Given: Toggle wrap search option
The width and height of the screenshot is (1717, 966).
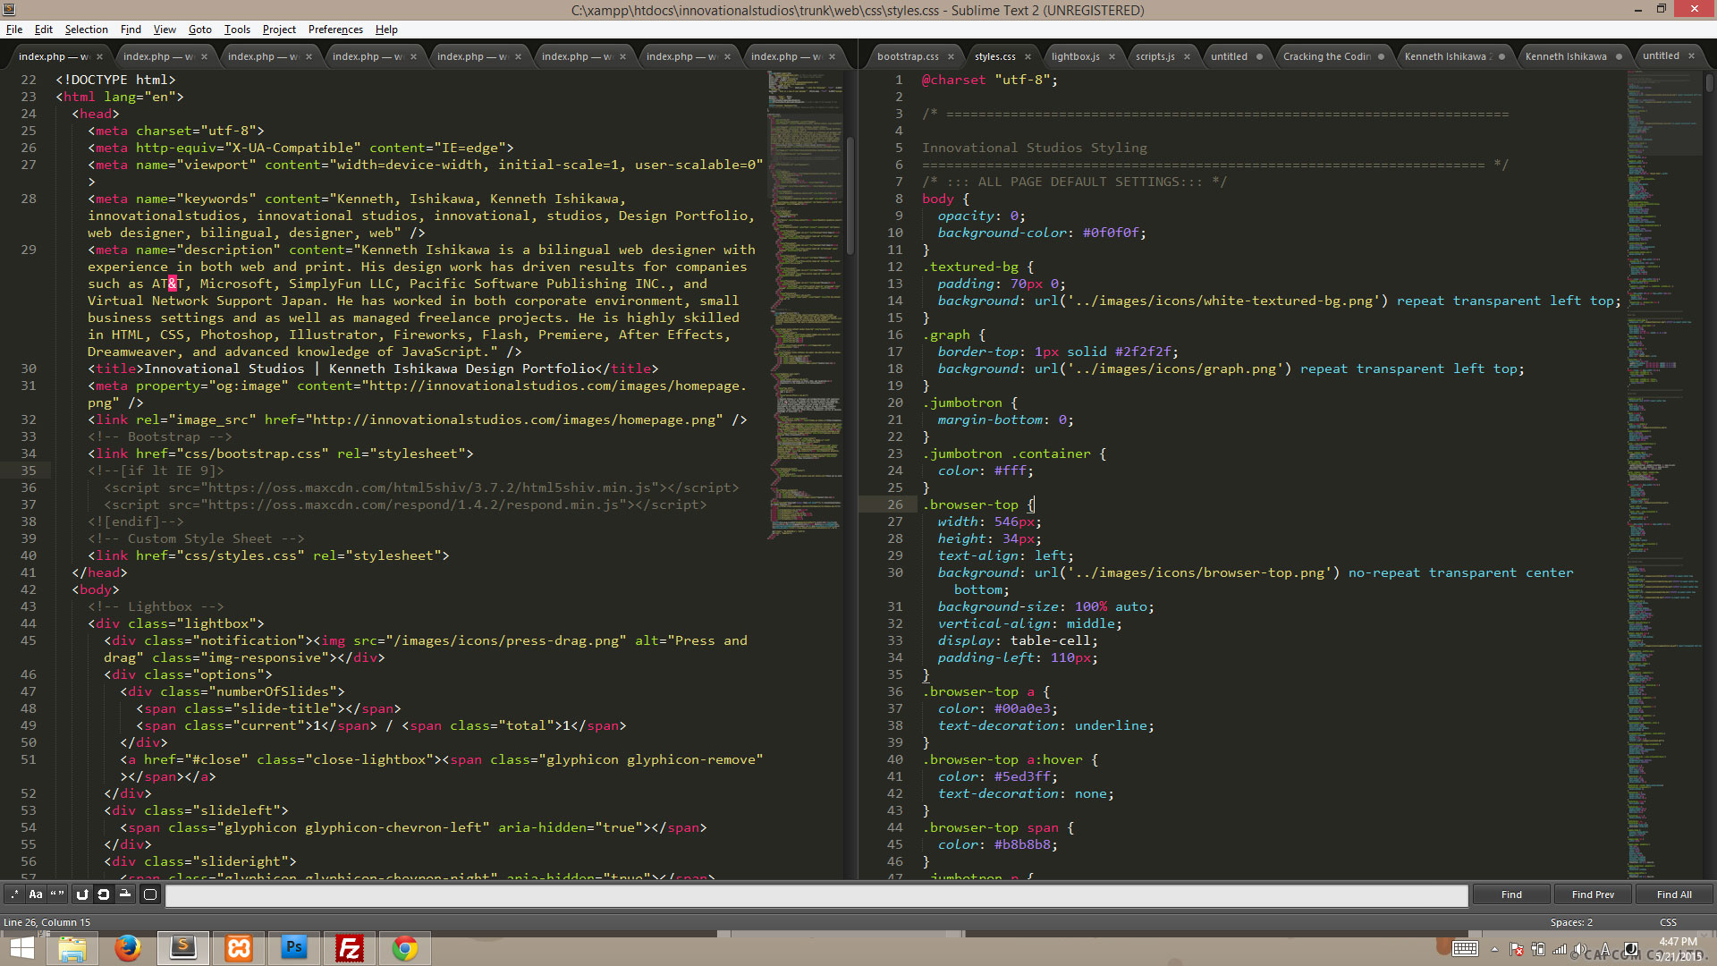Looking at the screenshot, I should tap(104, 894).
